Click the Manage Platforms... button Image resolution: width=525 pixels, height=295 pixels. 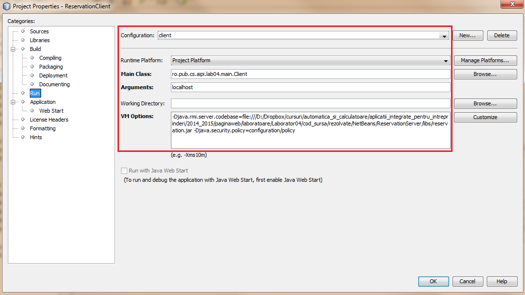(485, 60)
